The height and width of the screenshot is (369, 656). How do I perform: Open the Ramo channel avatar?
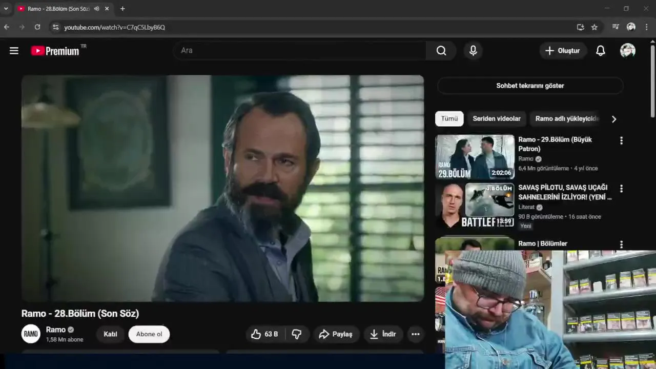tap(31, 334)
